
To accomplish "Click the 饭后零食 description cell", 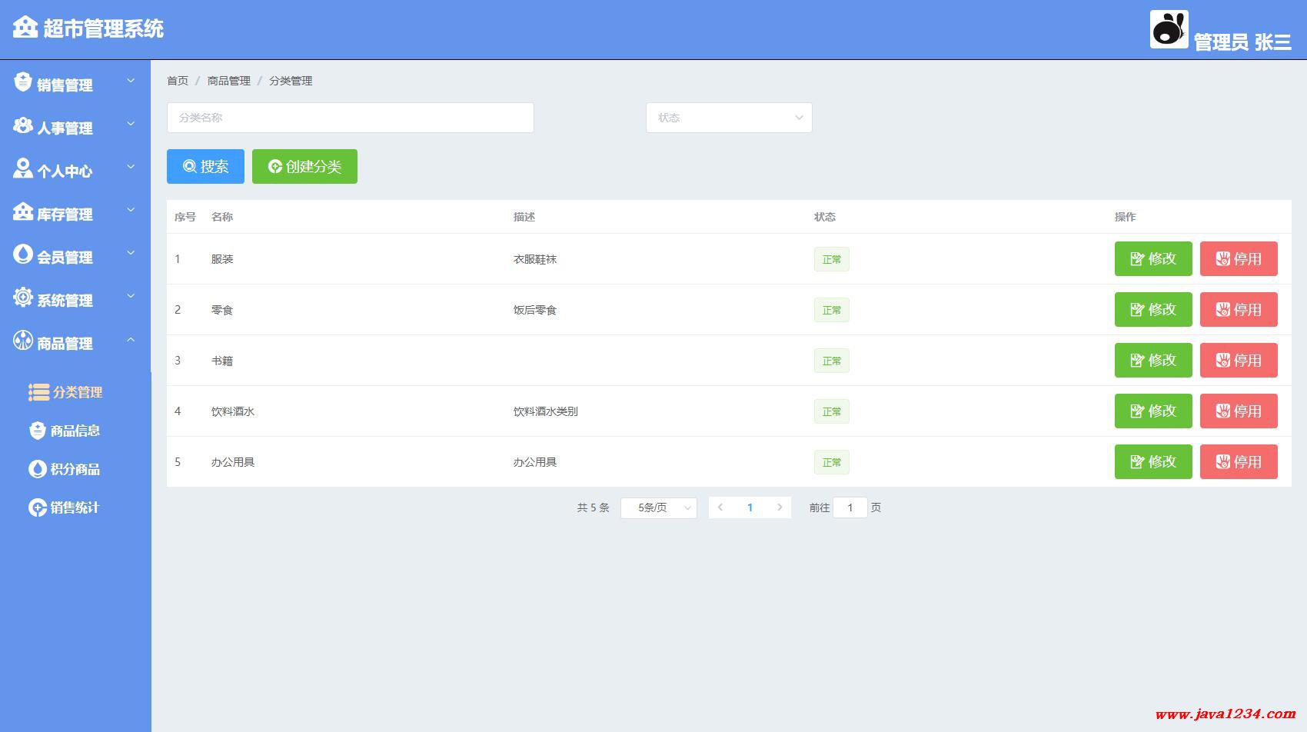I will point(535,310).
